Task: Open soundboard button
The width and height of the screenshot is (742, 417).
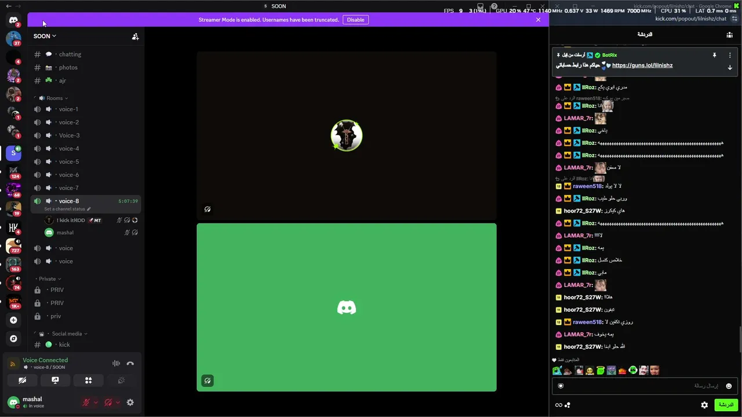Action: pos(121,381)
